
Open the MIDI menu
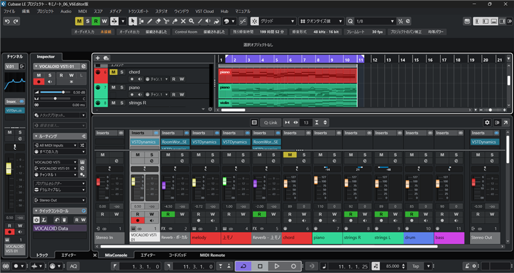point(83,11)
